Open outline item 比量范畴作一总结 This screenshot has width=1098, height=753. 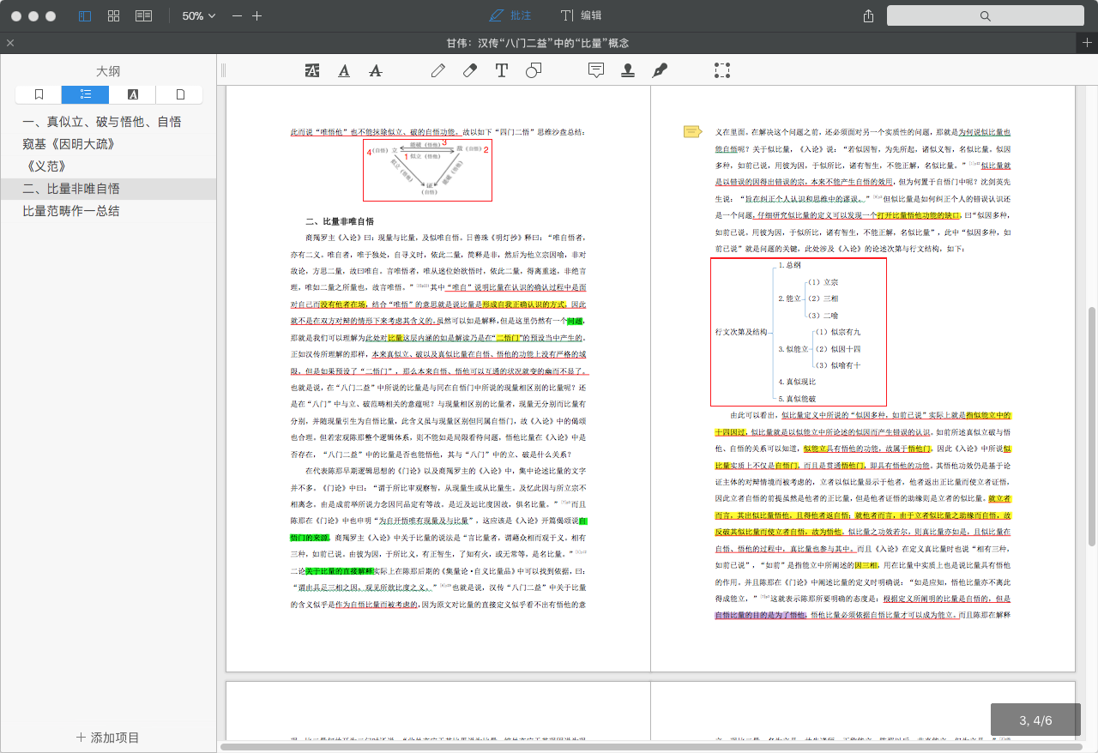coord(71,211)
